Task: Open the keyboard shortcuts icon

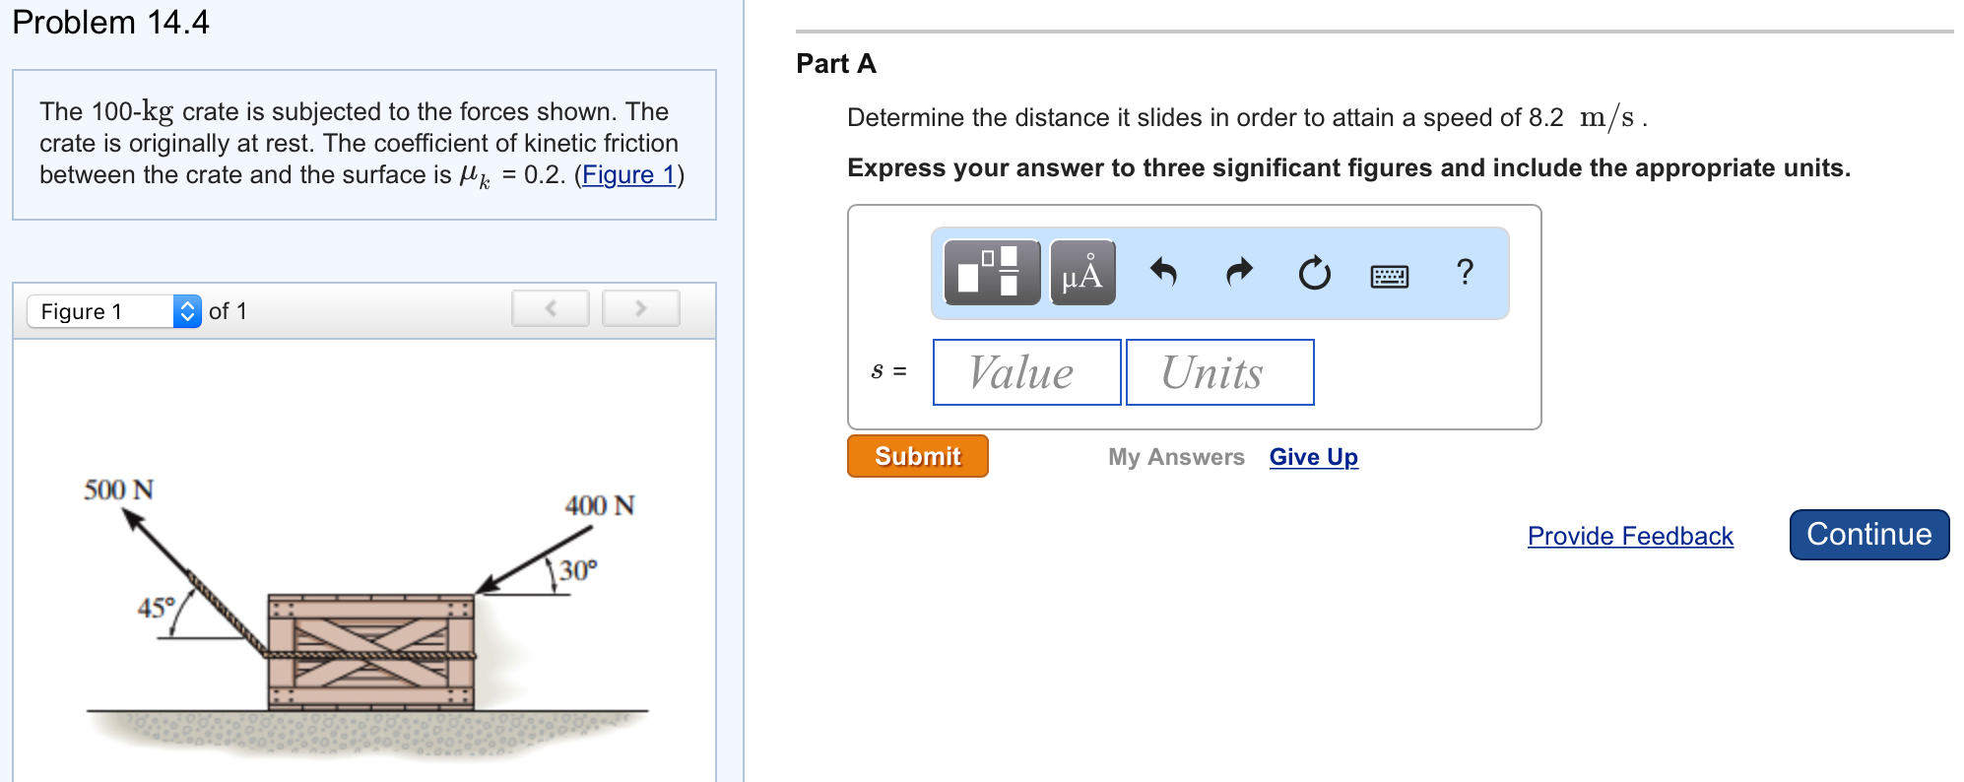Action: (1389, 276)
